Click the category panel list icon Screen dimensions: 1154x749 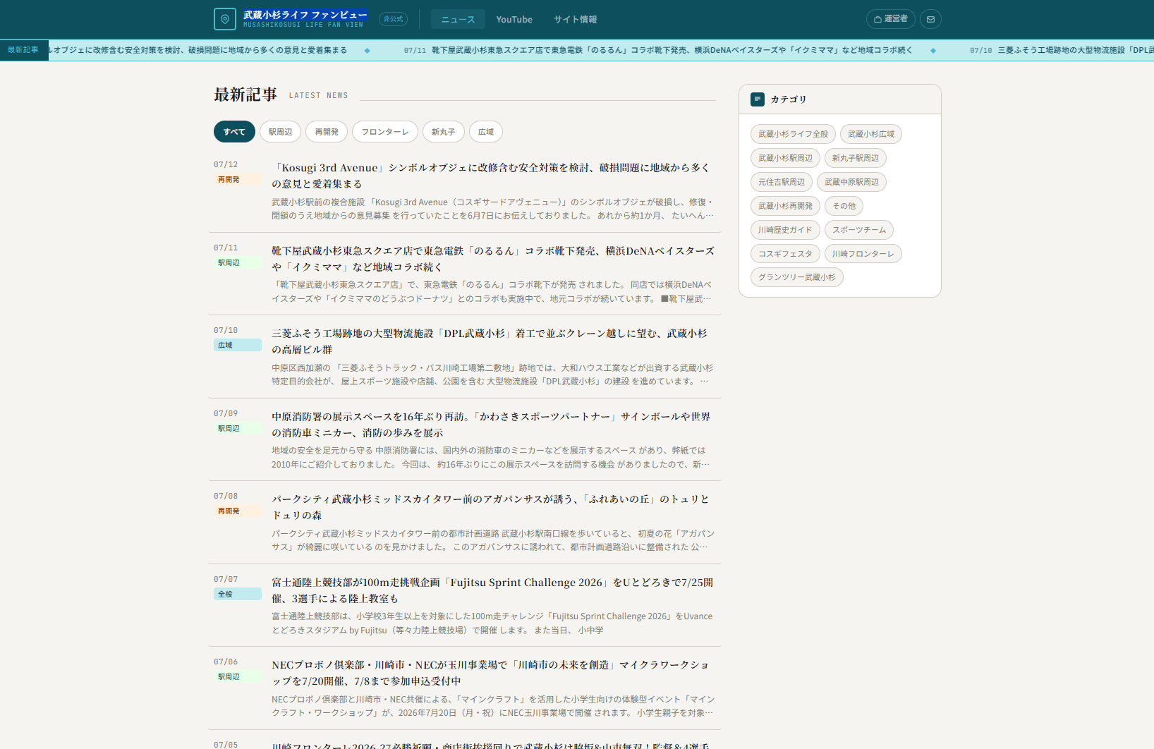click(x=758, y=99)
